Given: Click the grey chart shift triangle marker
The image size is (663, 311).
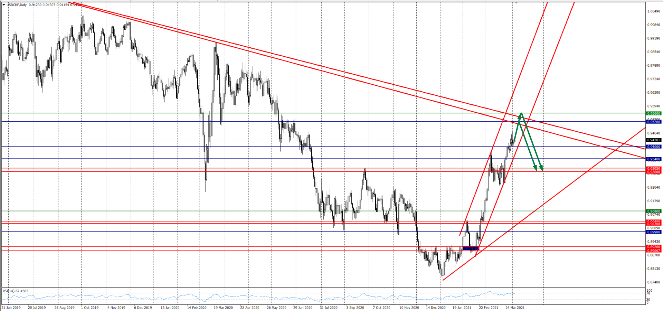Looking at the screenshot, I should (x=516, y=3).
